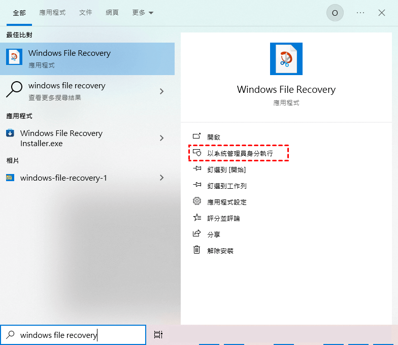The image size is (398, 345).
Task: Expand the windows-file-recovery-1 result arrow
Action: point(161,178)
